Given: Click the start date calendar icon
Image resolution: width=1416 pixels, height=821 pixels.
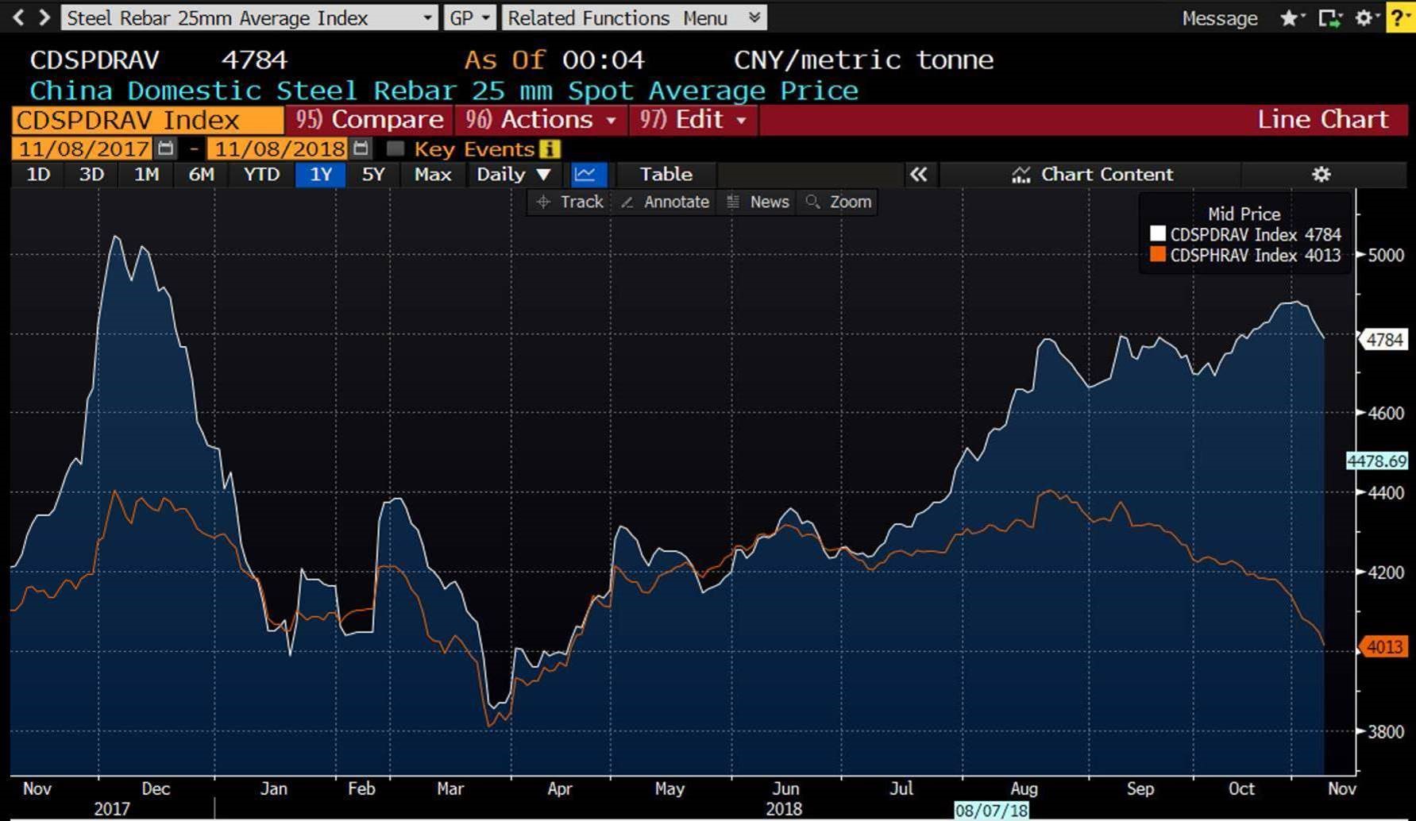Looking at the screenshot, I should pyautogui.click(x=166, y=148).
